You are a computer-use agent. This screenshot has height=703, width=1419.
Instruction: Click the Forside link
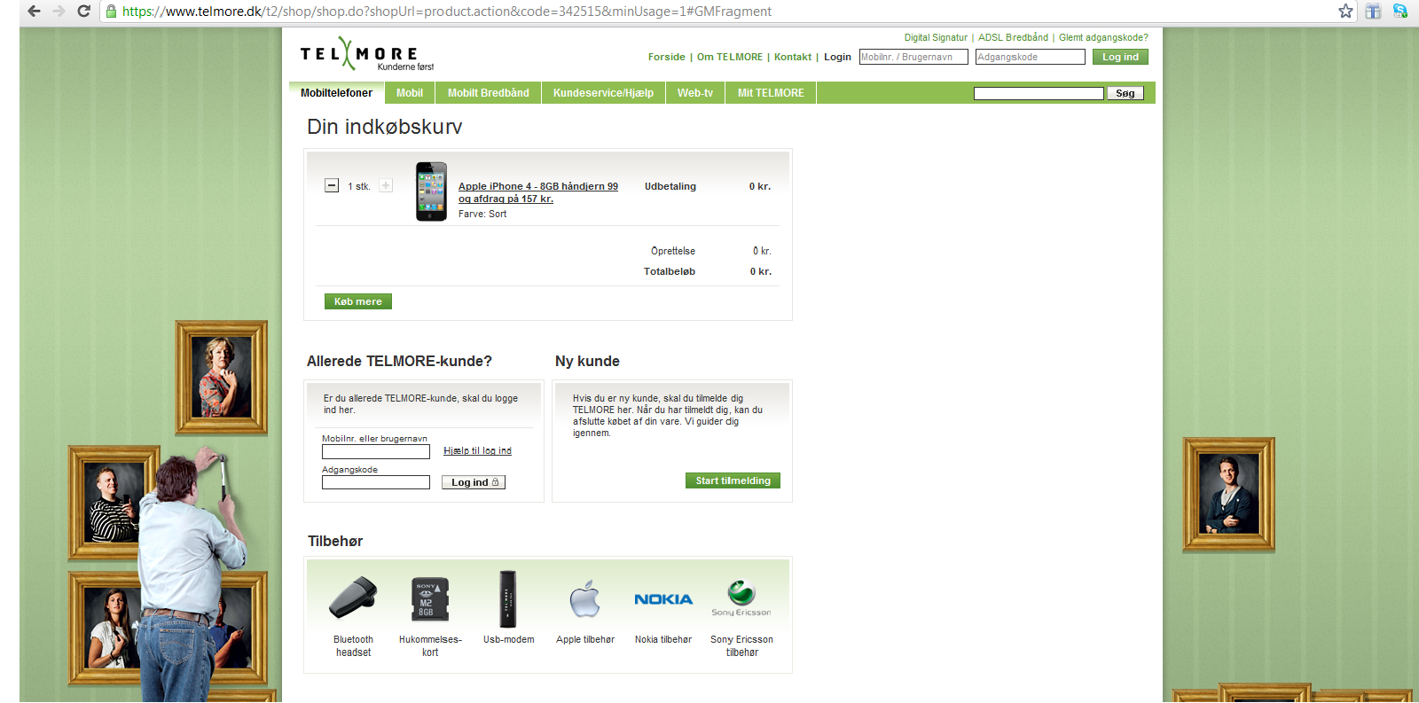tap(666, 57)
